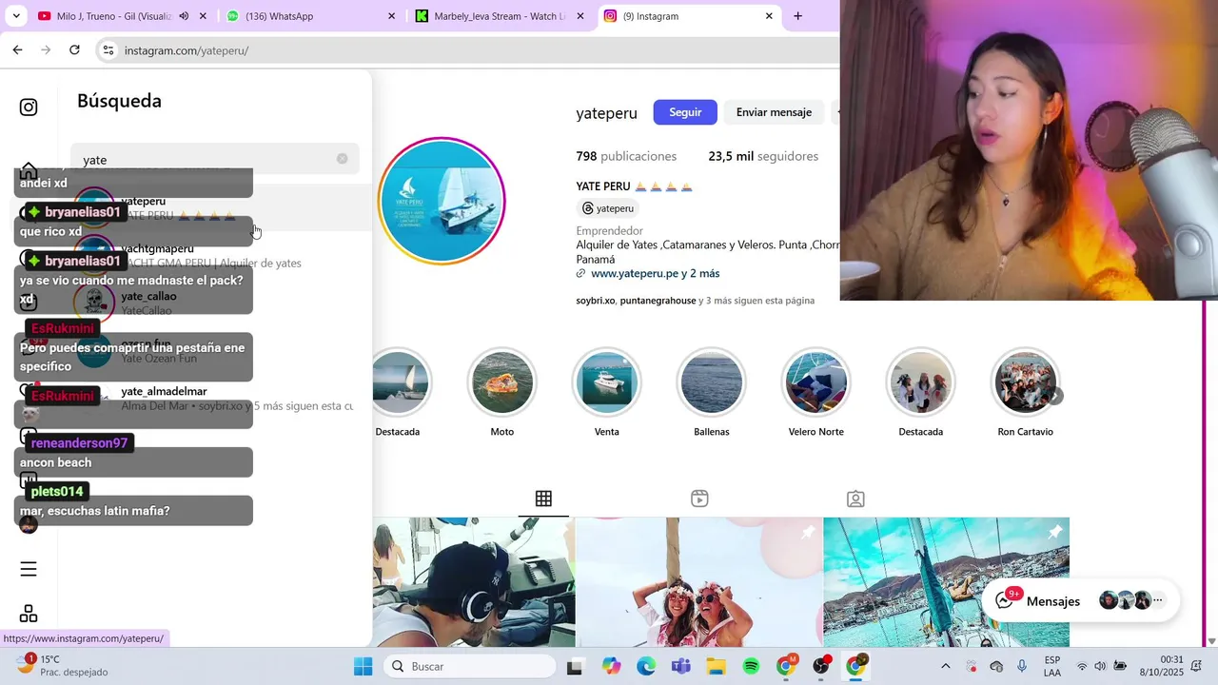1218x685 pixels.
Task: Open the post of the man wearing headphones
Action: tap(474, 582)
